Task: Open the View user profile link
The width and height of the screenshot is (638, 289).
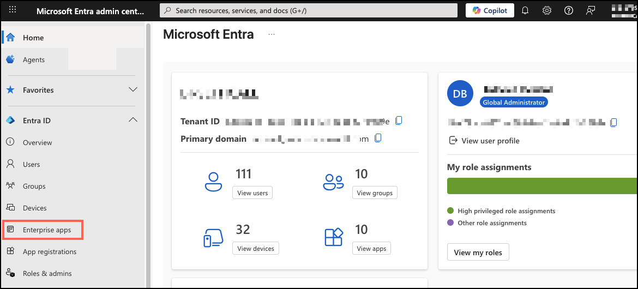Action: pos(484,141)
